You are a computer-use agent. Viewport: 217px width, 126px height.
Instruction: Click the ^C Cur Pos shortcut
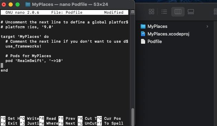coord(109,118)
